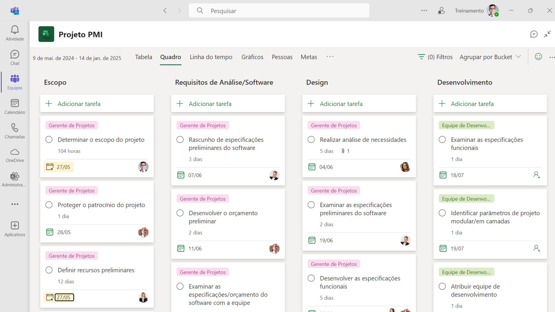Open the Pessoas tab
Screen dimensions: 555x312
point(282,57)
